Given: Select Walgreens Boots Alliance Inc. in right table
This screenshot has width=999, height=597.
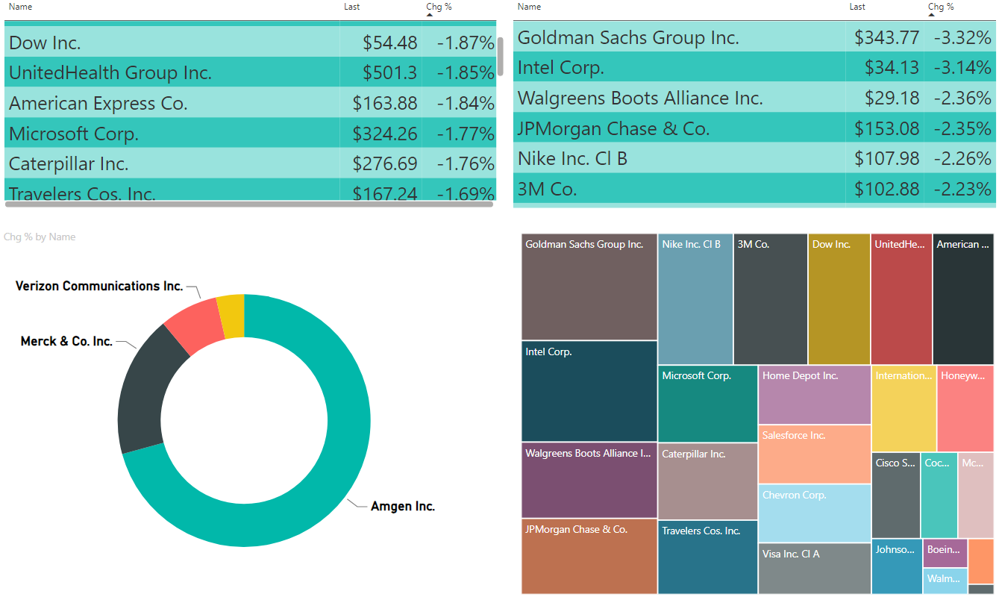Looking at the screenshot, I should coord(640,99).
